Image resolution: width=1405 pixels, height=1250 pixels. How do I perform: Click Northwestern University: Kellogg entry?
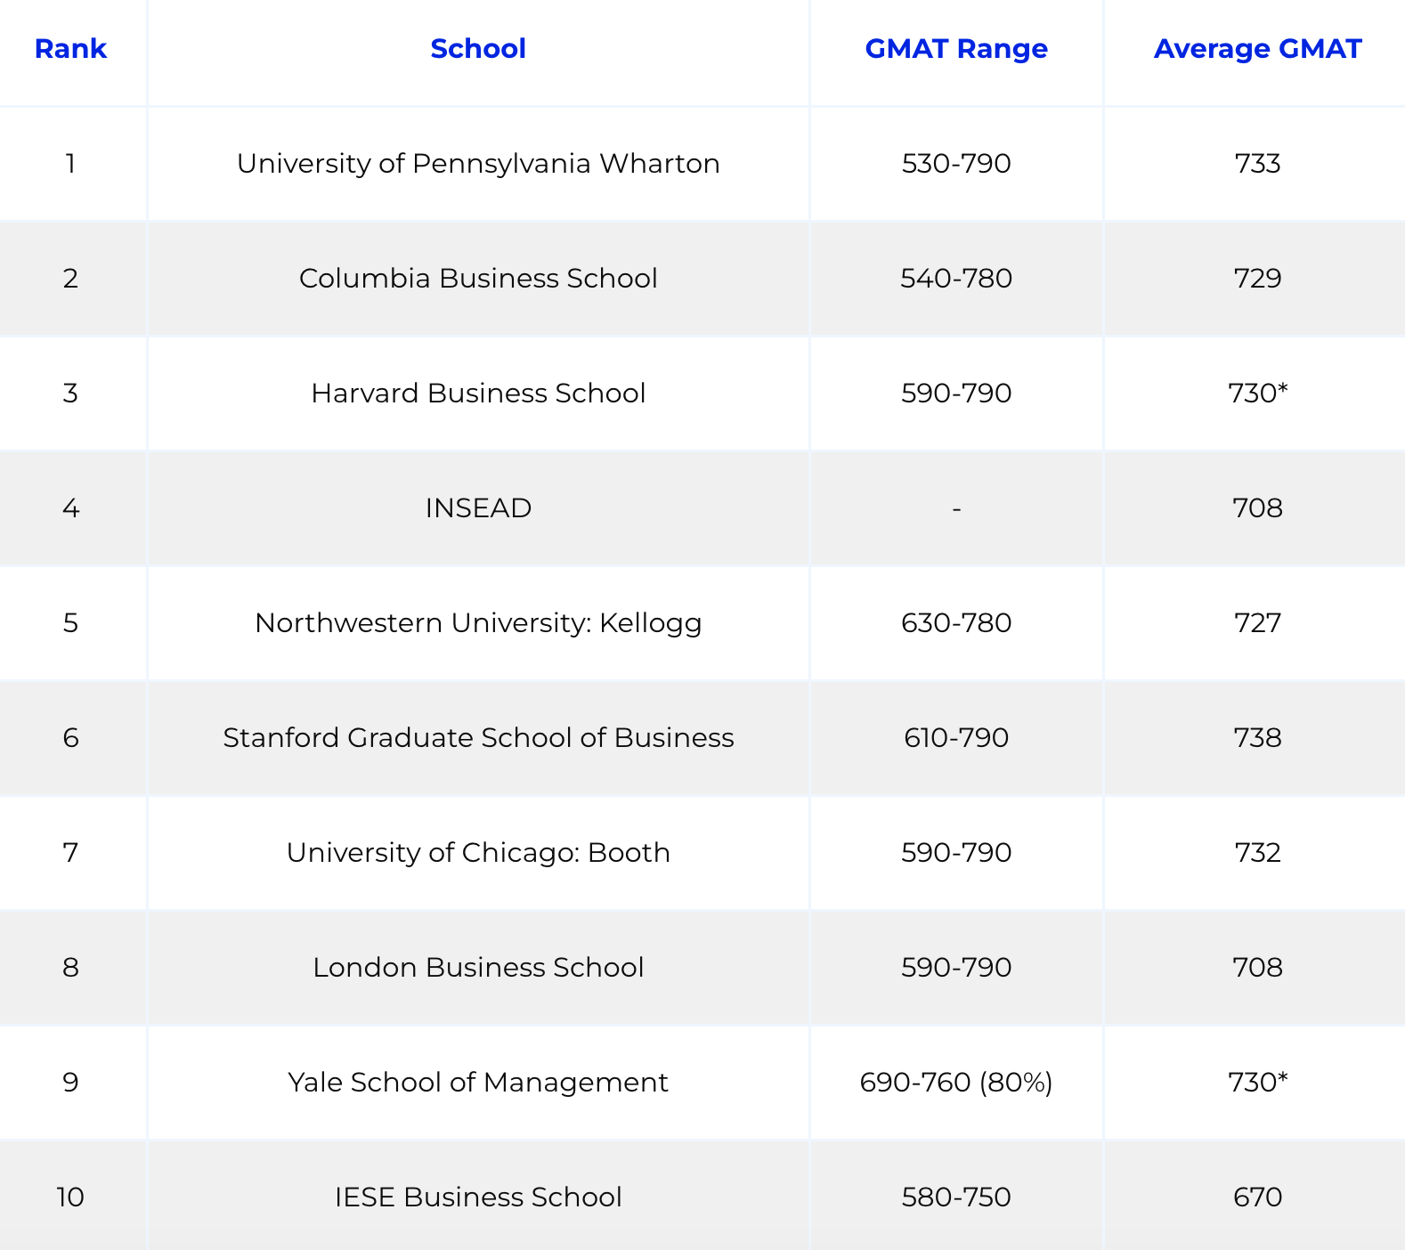click(x=478, y=622)
